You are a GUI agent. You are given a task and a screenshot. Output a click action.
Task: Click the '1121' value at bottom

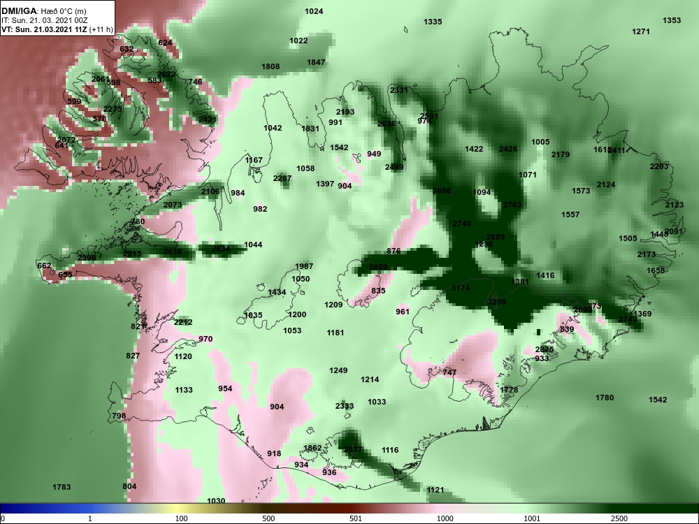pyautogui.click(x=435, y=490)
